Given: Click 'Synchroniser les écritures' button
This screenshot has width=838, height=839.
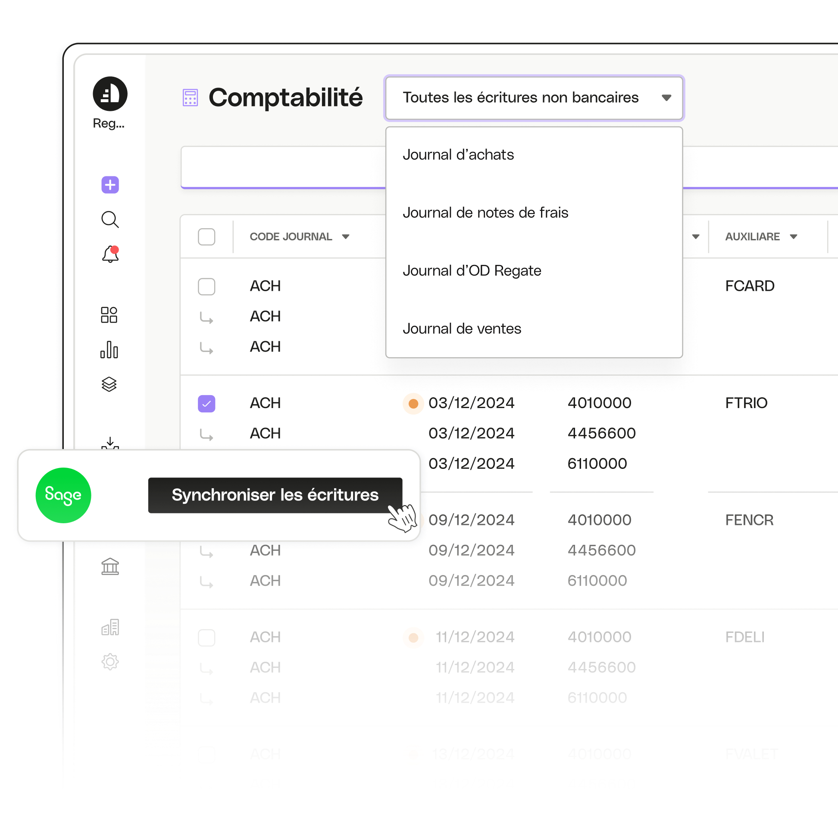Looking at the screenshot, I should pyautogui.click(x=275, y=495).
